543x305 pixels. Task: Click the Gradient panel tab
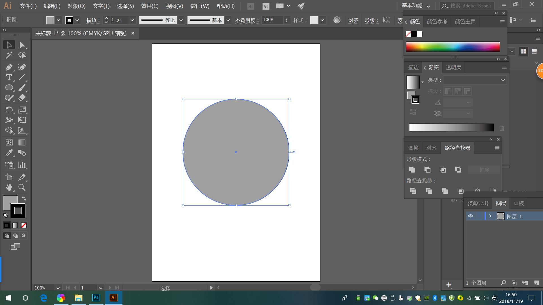pos(433,67)
